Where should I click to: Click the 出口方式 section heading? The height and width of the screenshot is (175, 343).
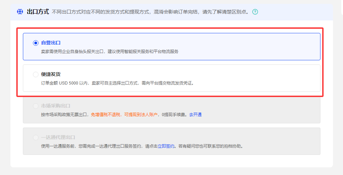pos(38,12)
